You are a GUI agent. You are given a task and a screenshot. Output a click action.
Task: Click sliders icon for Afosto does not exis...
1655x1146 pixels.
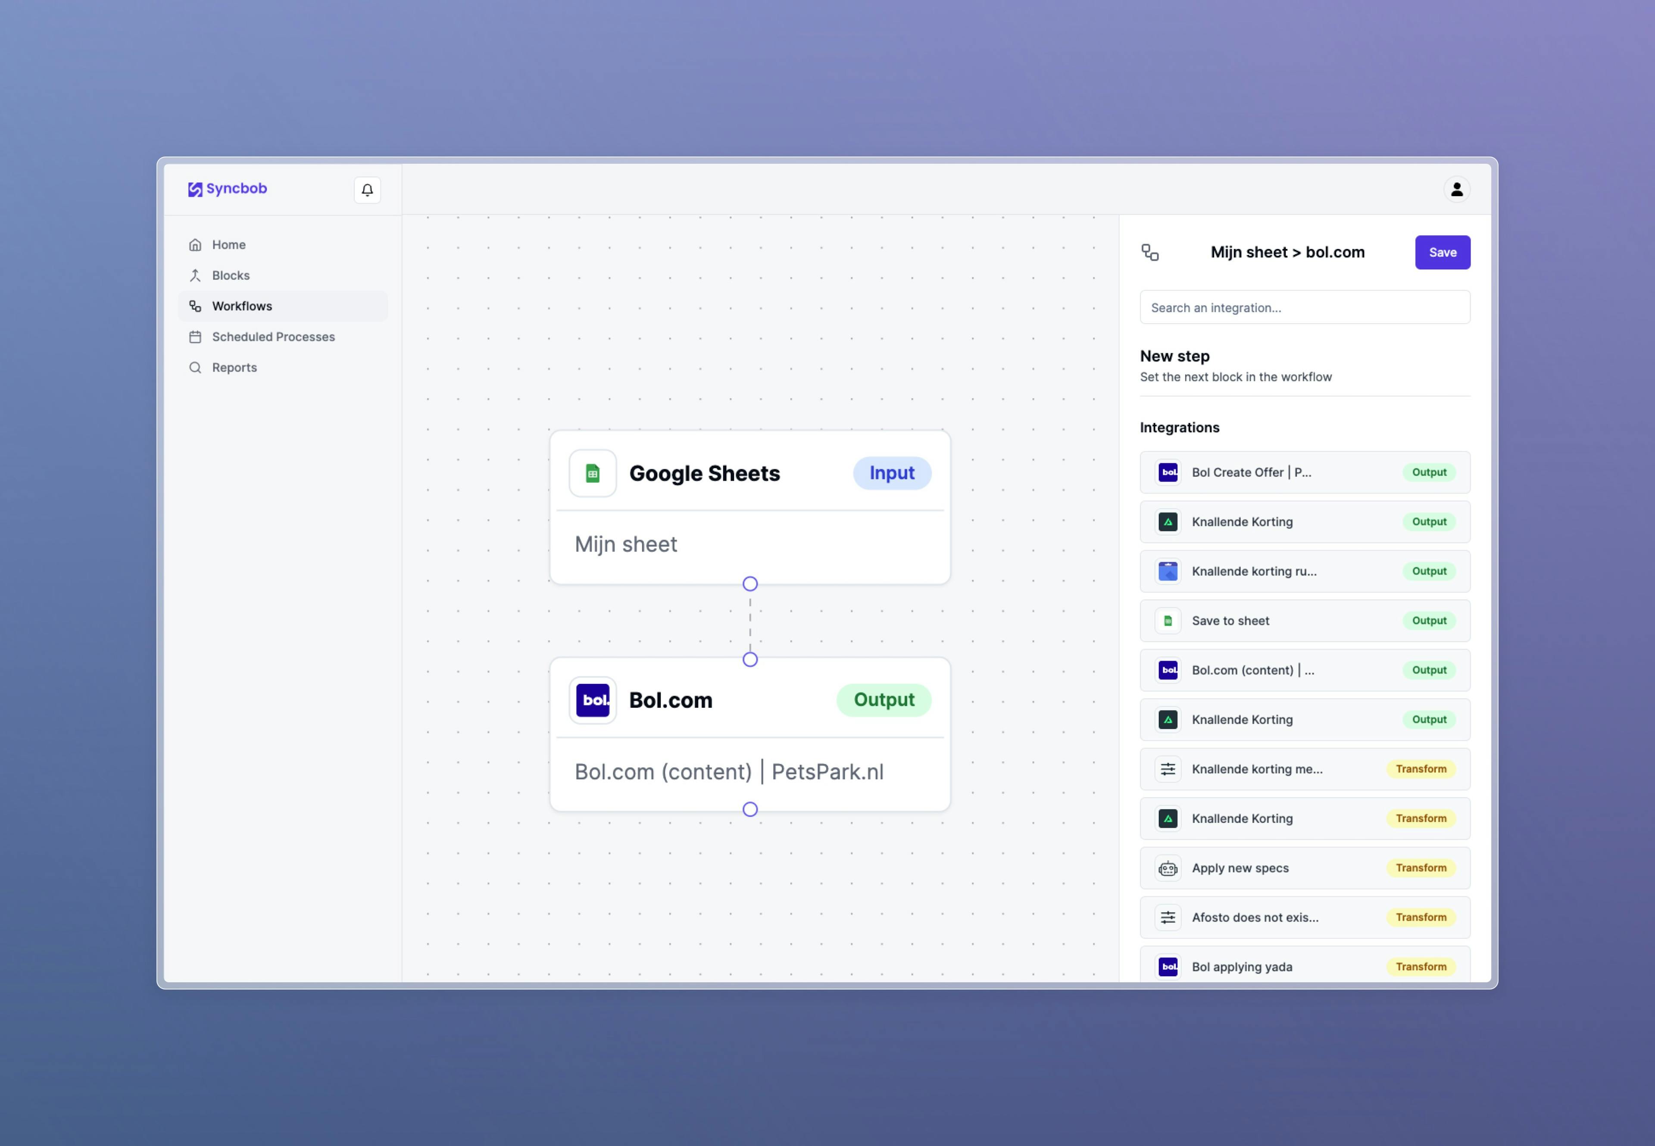(1168, 917)
